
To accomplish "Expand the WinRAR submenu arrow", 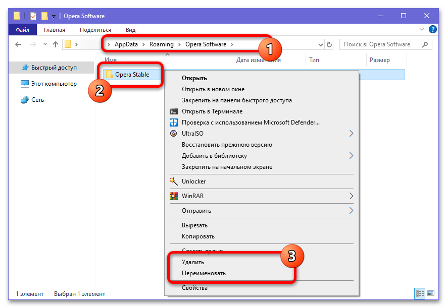I will 351,196.
